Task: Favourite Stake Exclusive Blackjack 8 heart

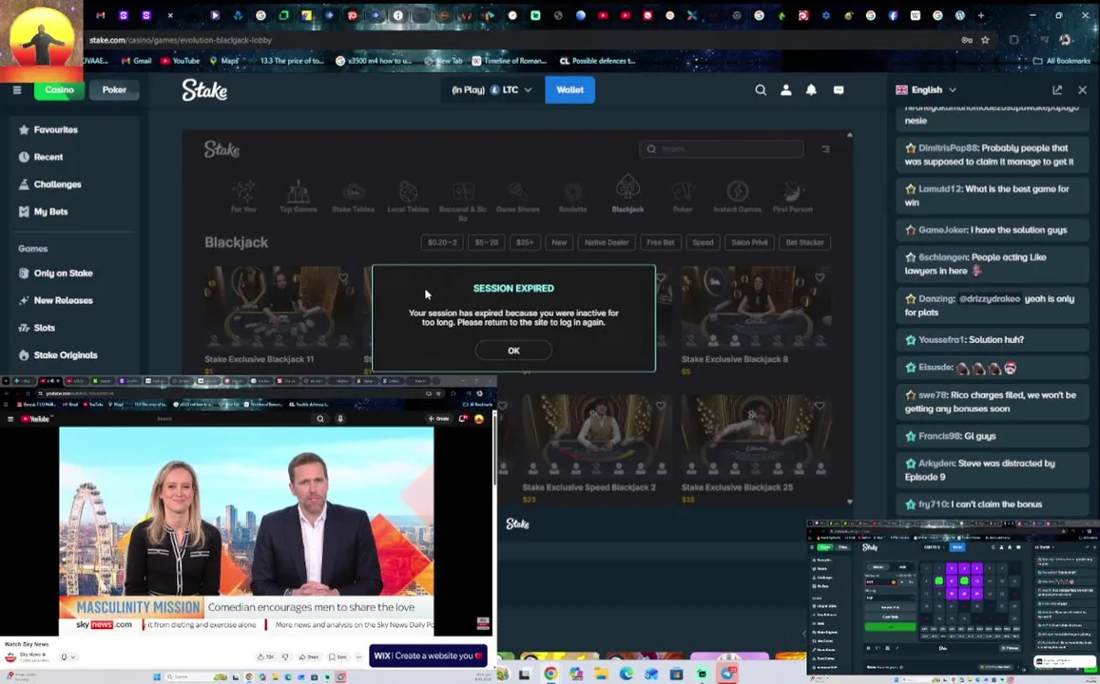Action: click(x=820, y=277)
